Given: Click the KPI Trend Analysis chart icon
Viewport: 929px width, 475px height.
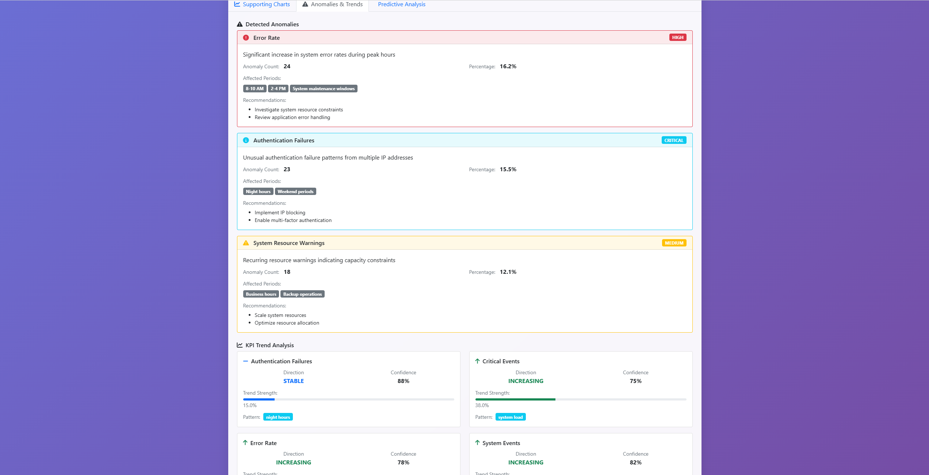Looking at the screenshot, I should pos(239,345).
